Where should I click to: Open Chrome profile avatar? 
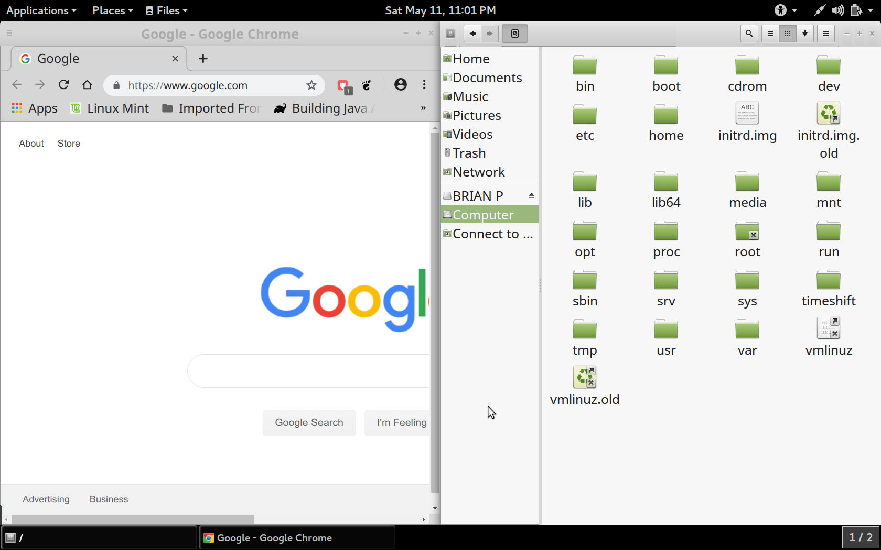(401, 85)
